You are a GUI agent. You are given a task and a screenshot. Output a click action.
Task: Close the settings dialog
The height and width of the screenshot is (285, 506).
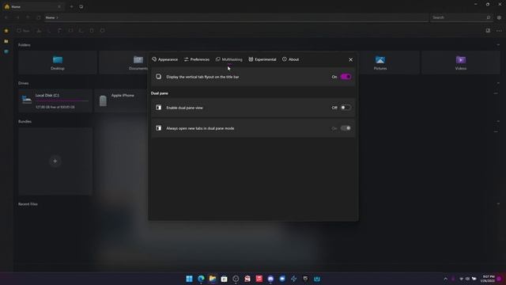pyautogui.click(x=350, y=60)
